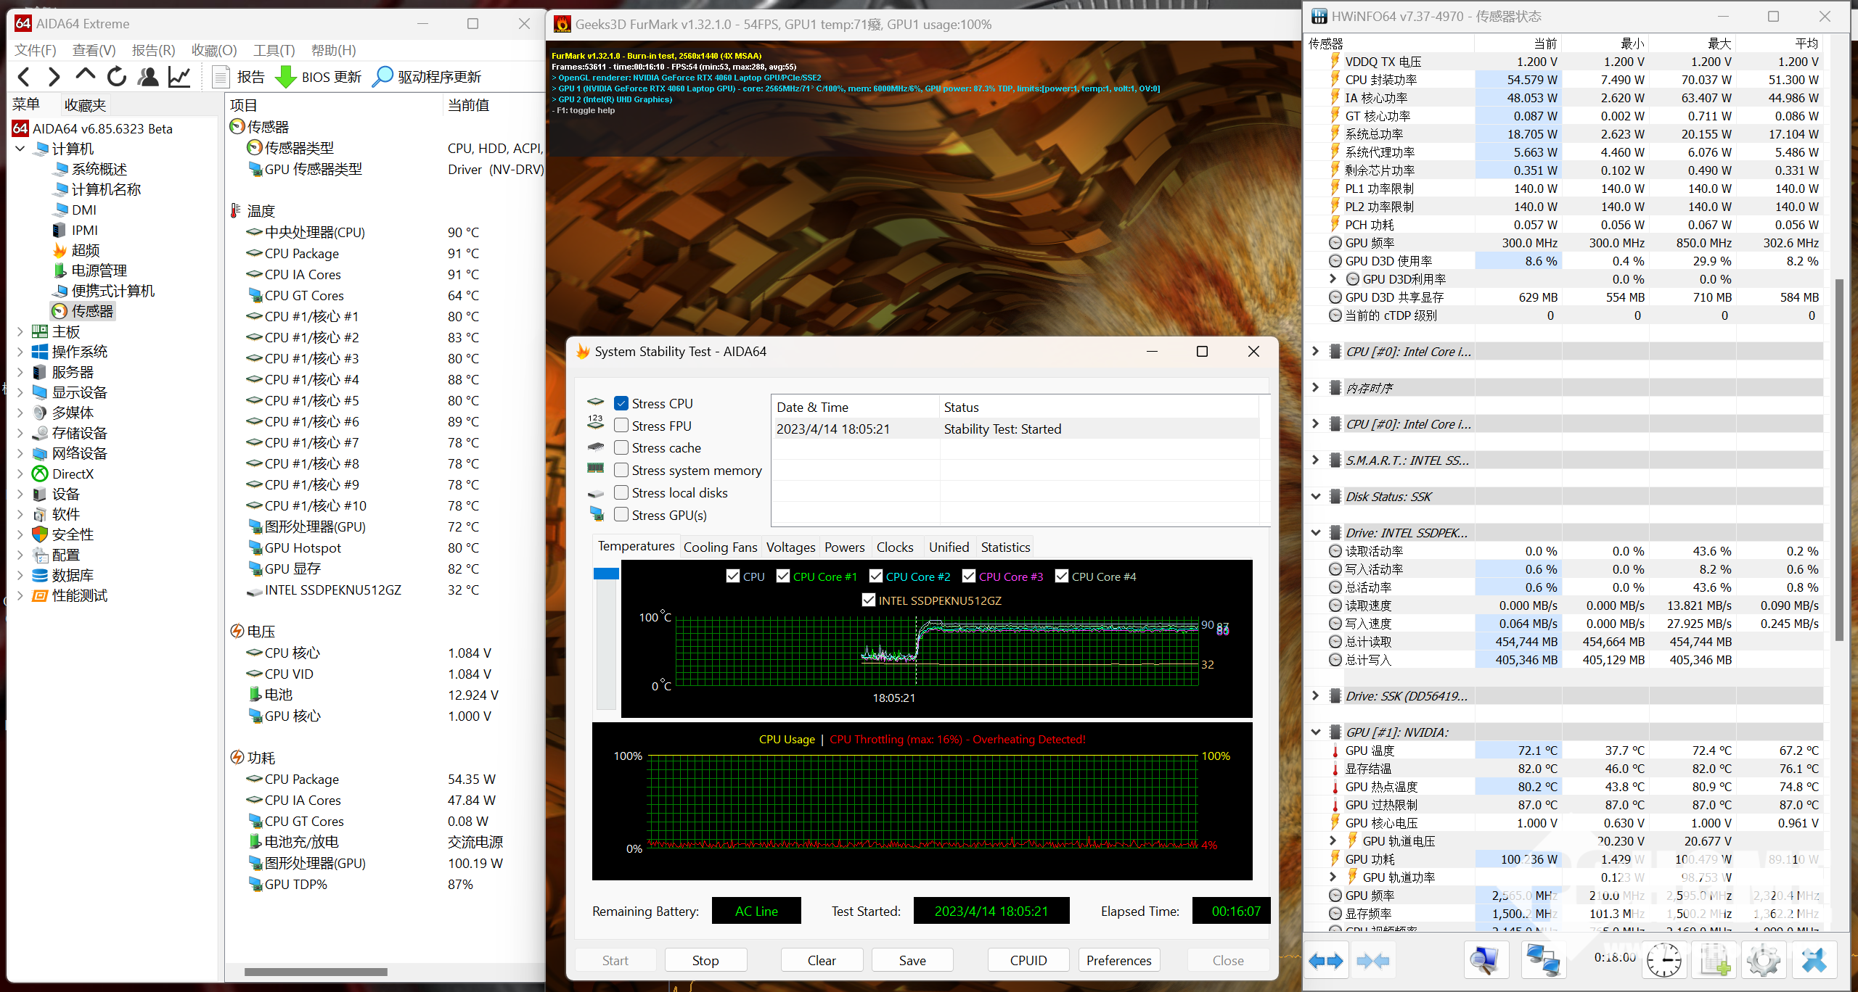Click the AIDA64 Up level arrow

click(85, 76)
